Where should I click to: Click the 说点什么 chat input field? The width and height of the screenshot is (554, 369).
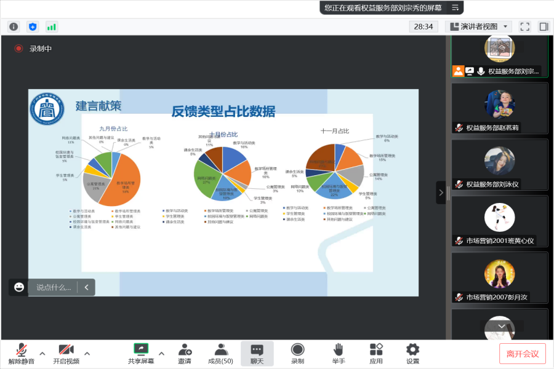[54, 287]
